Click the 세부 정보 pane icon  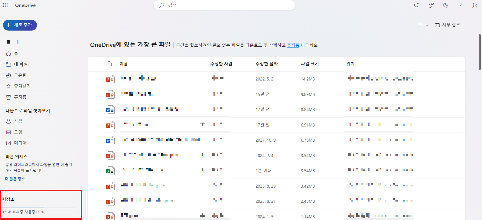click(437, 25)
